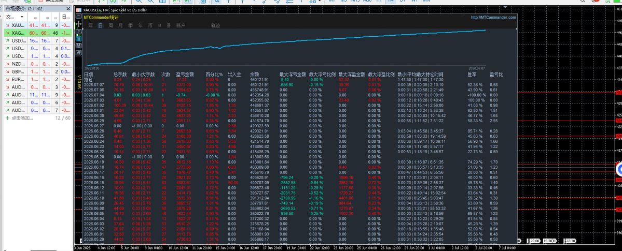
Task: Click the bottom stacked-windows sidebar icon
Action: [78, 53]
